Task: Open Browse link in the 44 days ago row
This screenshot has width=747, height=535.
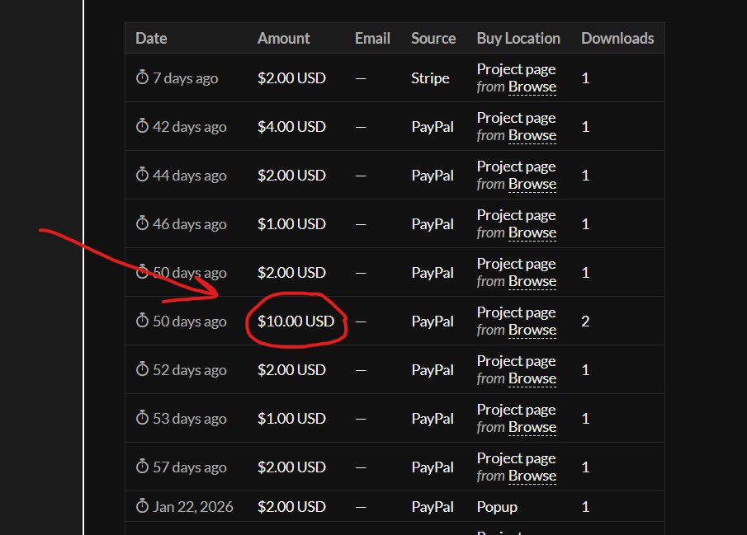Action: coord(532,184)
